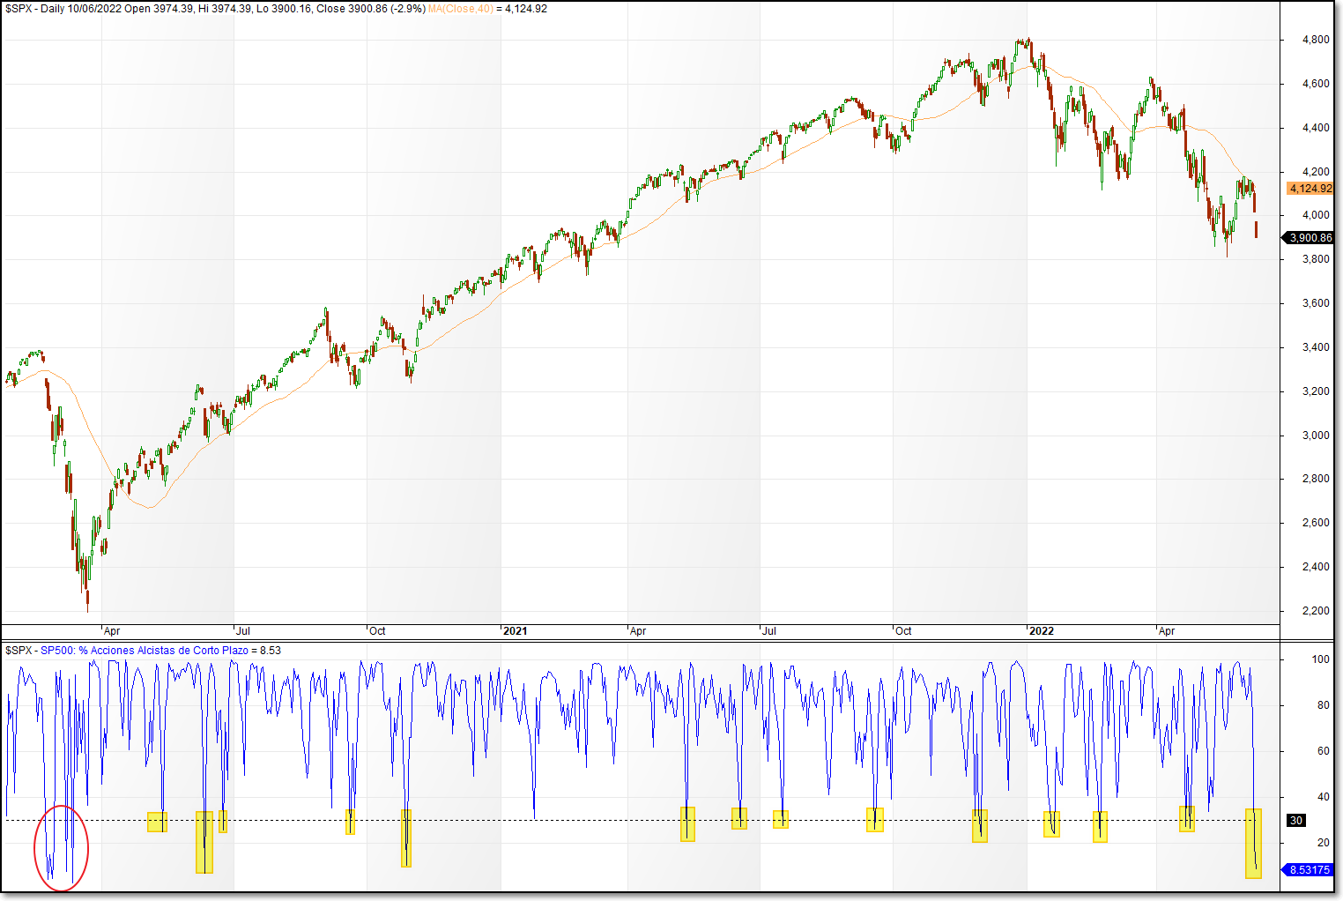Screen dimensions: 1343x901
Task: Click the 2021 year label on time axis
Action: point(515,631)
